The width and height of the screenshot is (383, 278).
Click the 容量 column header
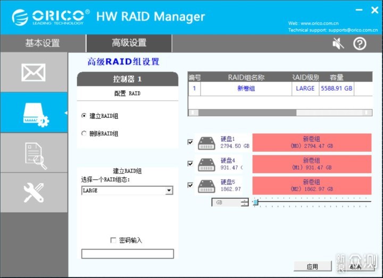point(337,78)
